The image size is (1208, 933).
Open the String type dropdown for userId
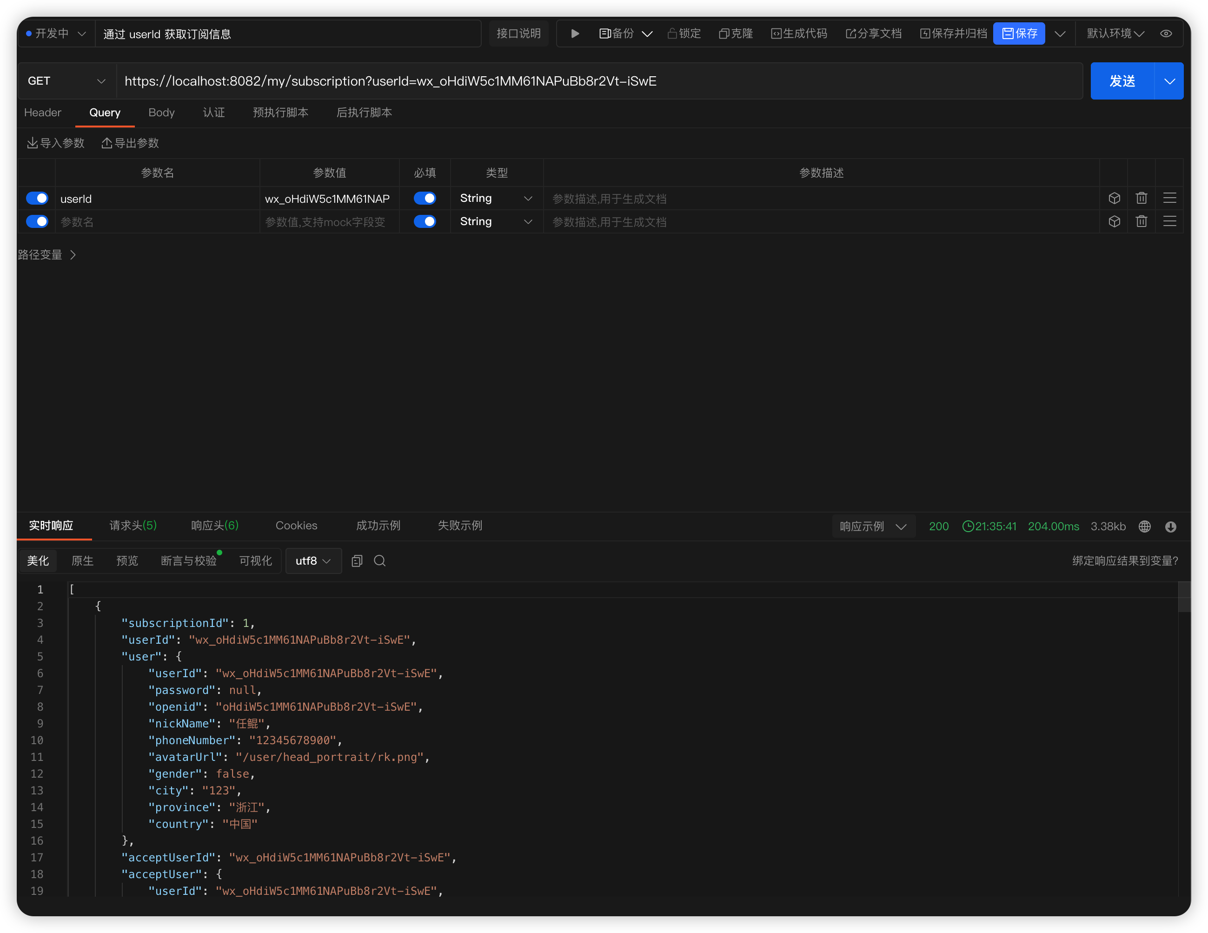[x=496, y=198]
